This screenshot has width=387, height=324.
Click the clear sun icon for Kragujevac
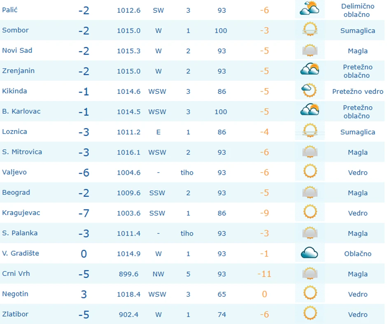tap(310, 212)
